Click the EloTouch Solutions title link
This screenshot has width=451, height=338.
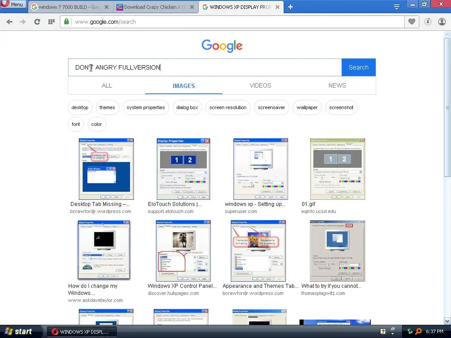[x=174, y=204]
